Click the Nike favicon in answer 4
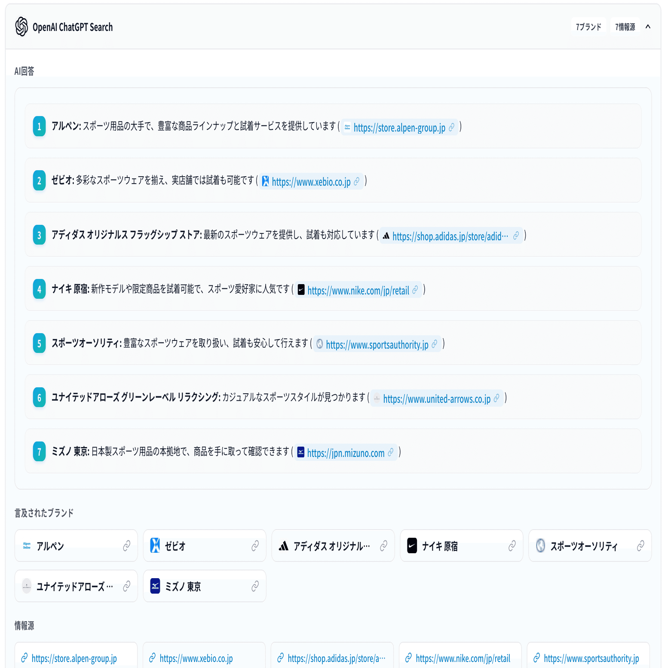The image size is (668, 668). coord(301,290)
